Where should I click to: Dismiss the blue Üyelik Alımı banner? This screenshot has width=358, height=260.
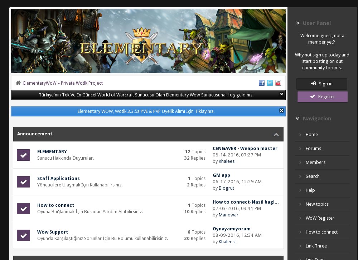point(281,110)
